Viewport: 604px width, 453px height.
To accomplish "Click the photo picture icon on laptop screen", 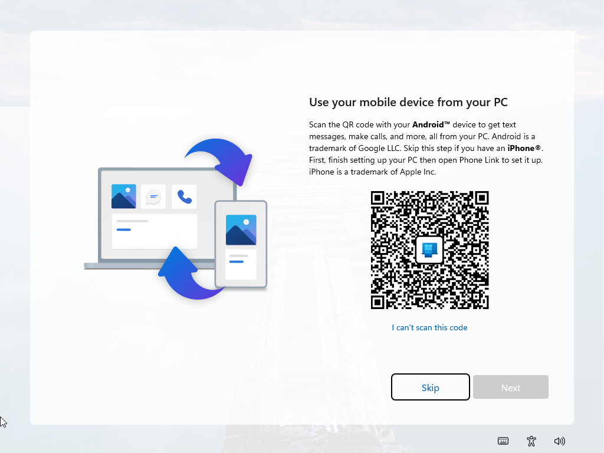I will [124, 196].
